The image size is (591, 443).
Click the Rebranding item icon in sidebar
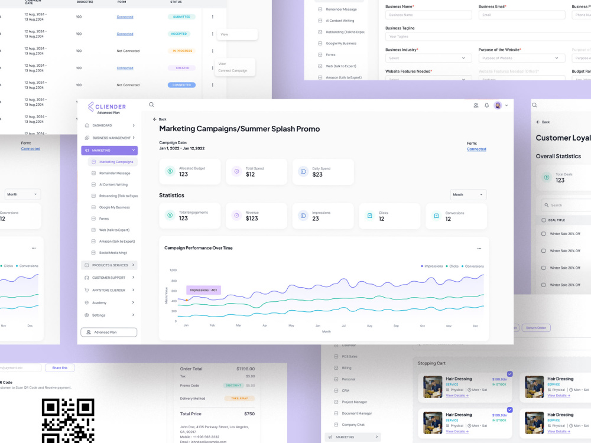pyautogui.click(x=93, y=196)
